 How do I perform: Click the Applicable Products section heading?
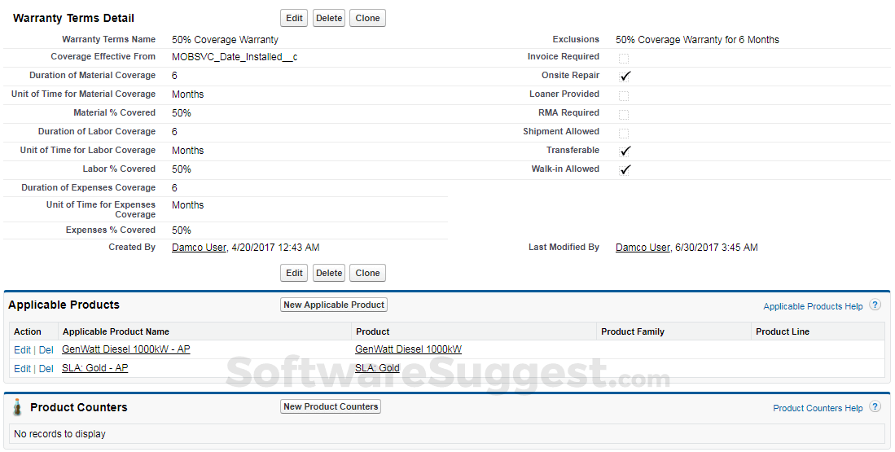[x=64, y=305]
